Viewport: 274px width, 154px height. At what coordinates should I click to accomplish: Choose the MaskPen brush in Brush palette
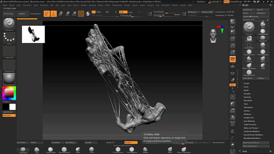point(249,39)
